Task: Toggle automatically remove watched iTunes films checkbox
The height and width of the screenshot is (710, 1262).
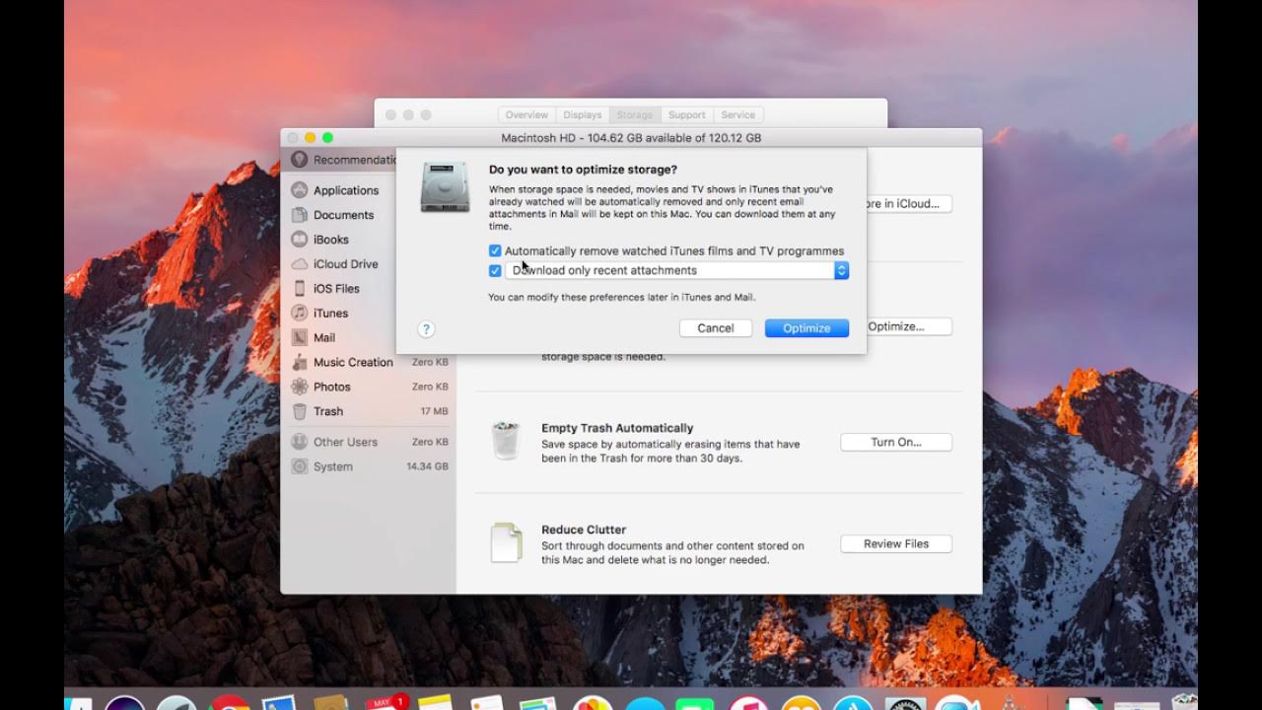Action: [495, 251]
